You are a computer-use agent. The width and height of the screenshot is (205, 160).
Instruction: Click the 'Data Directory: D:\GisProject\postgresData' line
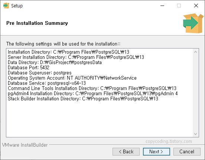pos(55,63)
